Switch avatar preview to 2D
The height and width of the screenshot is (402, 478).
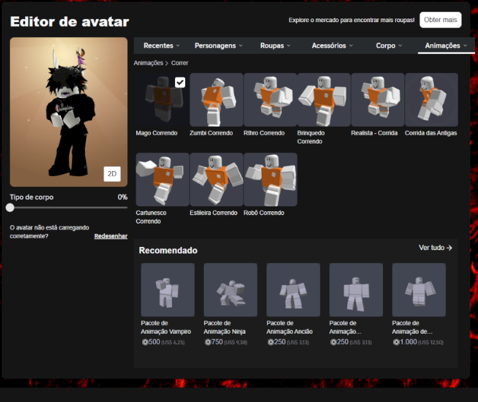112,173
